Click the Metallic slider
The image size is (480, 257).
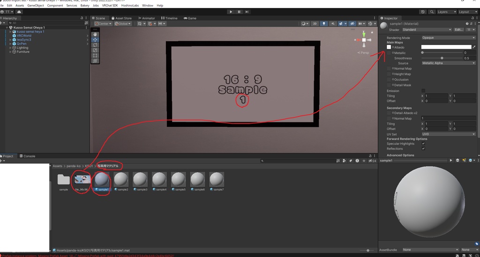(x=442, y=52)
